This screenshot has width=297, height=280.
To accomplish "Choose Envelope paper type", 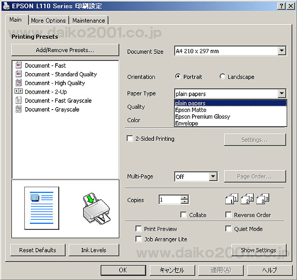I will coord(230,123).
